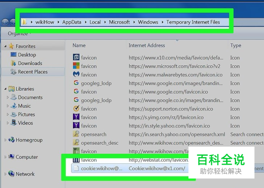The image size is (264, 188).
Task: Click AppData in the address path
Action: point(72,22)
